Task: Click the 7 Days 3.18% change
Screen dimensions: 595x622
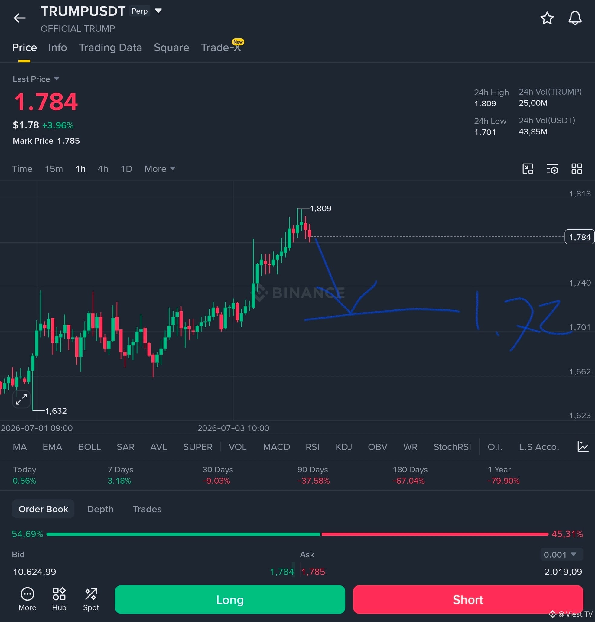Action: pos(121,475)
